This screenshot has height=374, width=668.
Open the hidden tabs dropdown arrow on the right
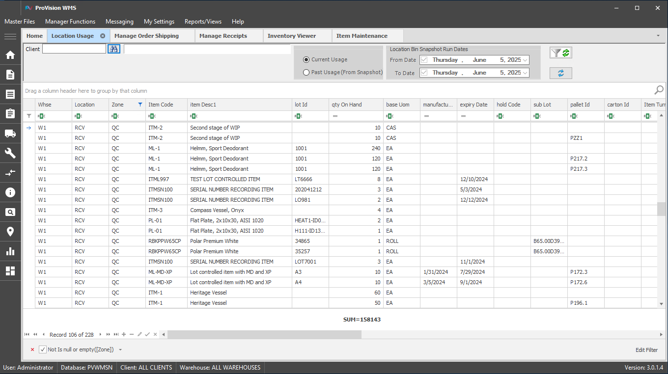click(657, 35)
